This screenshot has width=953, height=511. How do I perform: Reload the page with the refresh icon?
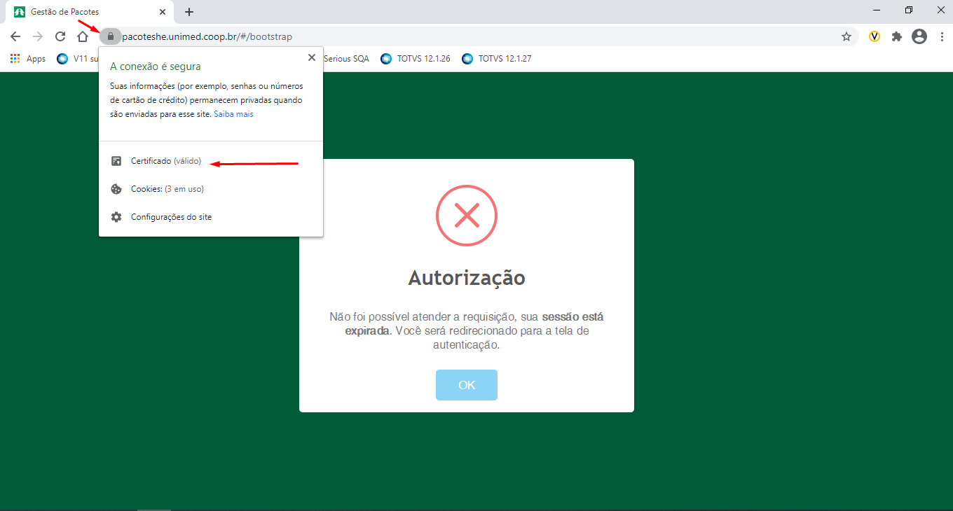[x=60, y=36]
